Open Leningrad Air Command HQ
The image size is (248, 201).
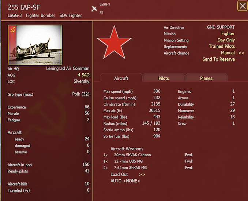coord(68,68)
